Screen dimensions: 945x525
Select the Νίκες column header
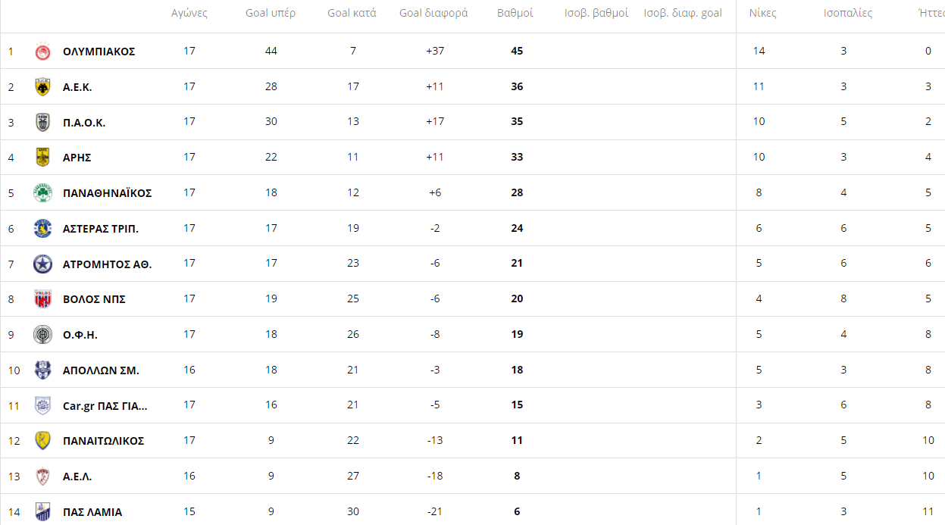point(762,14)
